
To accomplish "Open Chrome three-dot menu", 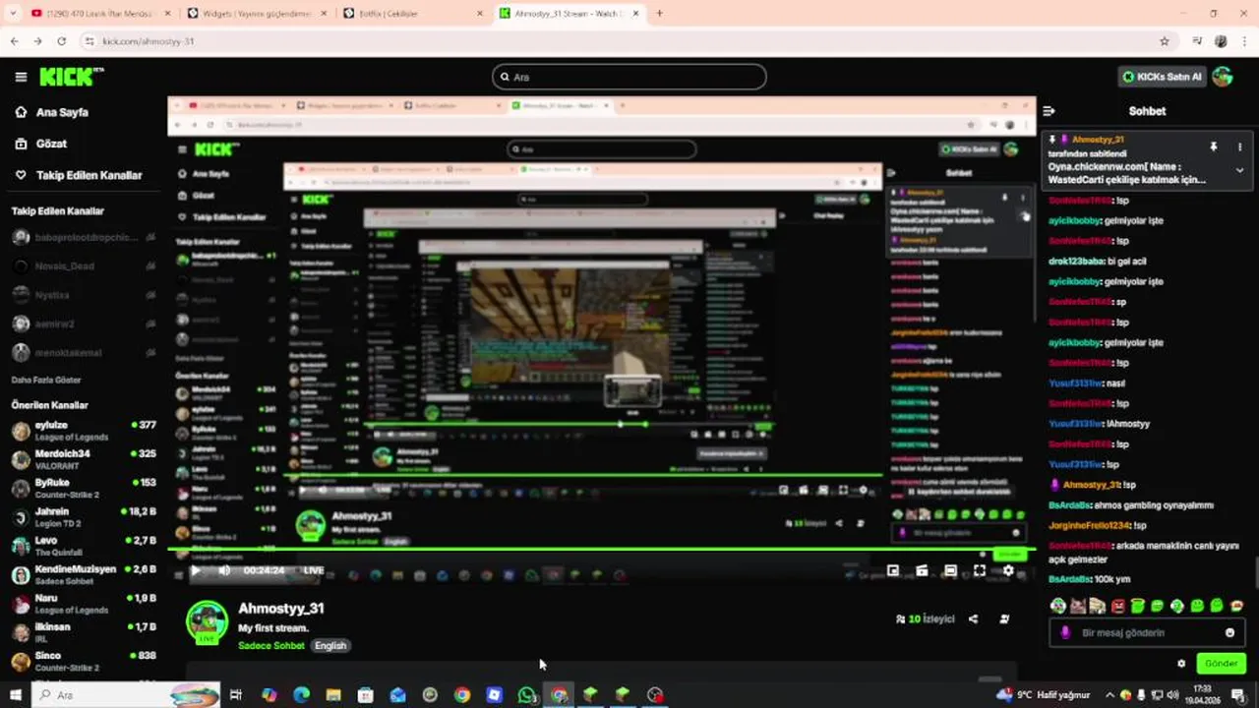I will click(1243, 41).
